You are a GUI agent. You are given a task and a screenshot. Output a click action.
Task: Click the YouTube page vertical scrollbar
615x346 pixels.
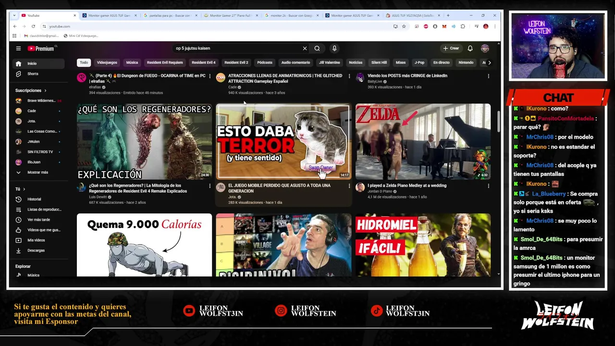pos(498,122)
